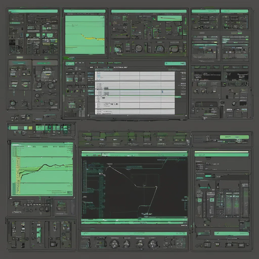Toggle the green switch left of the spreadsheet toolbar
Viewport: 259px width, 259px height.
pos(70,63)
